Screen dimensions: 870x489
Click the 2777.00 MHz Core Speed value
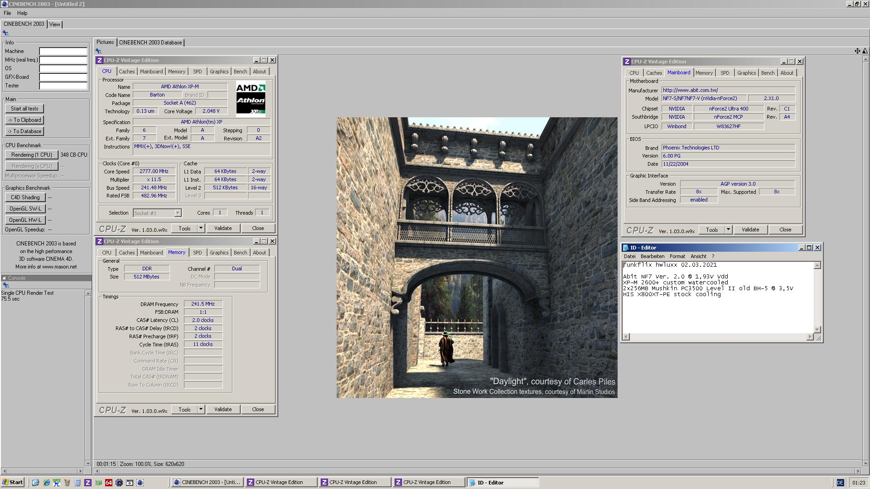tap(154, 171)
